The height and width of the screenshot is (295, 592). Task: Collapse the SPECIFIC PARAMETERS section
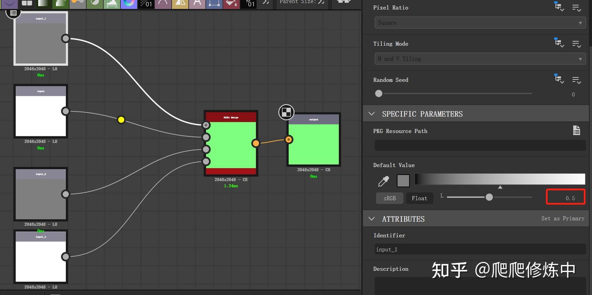[x=372, y=114]
